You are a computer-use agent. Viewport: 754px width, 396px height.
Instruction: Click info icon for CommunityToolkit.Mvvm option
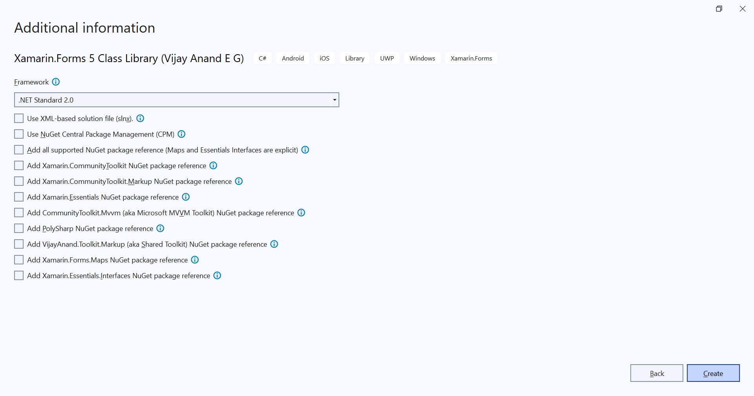(x=301, y=213)
